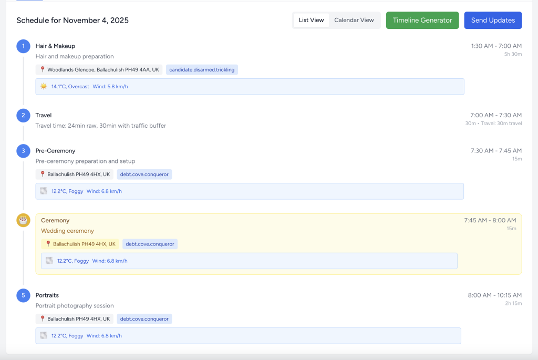Click the golden Ceremony icon marker
Screen dimensions: 538x360
tap(23, 220)
